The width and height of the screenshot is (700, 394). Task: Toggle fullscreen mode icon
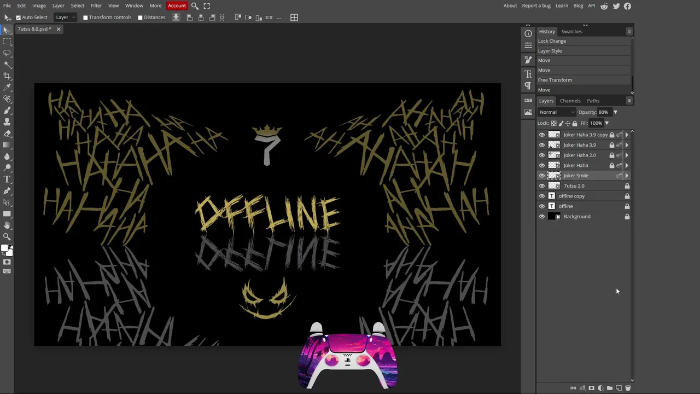pyautogui.click(x=207, y=5)
